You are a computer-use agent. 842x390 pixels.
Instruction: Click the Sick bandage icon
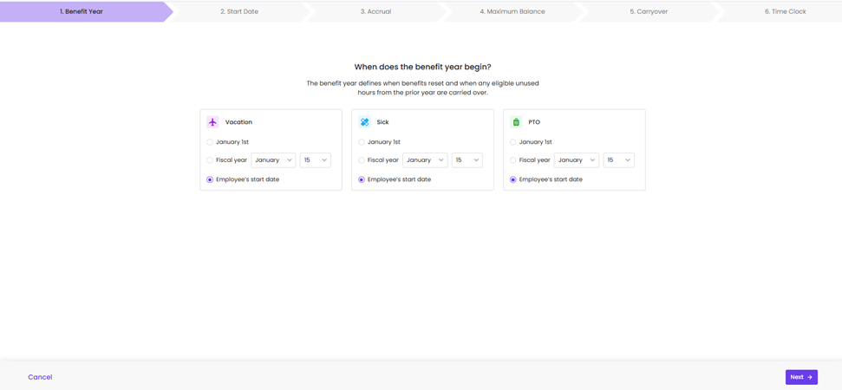(x=364, y=122)
